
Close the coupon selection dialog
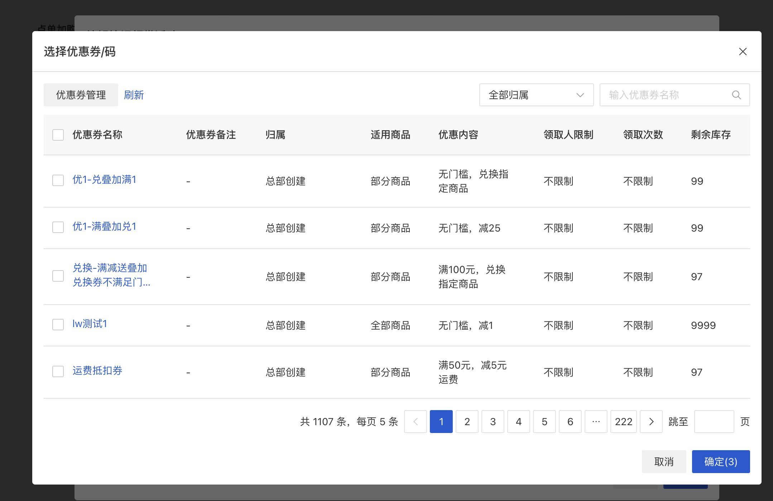(x=743, y=52)
